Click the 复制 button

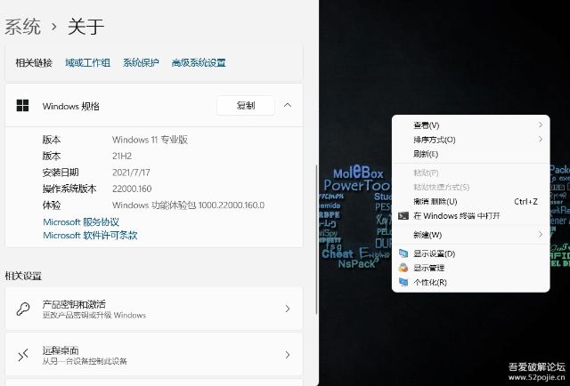[x=246, y=106]
